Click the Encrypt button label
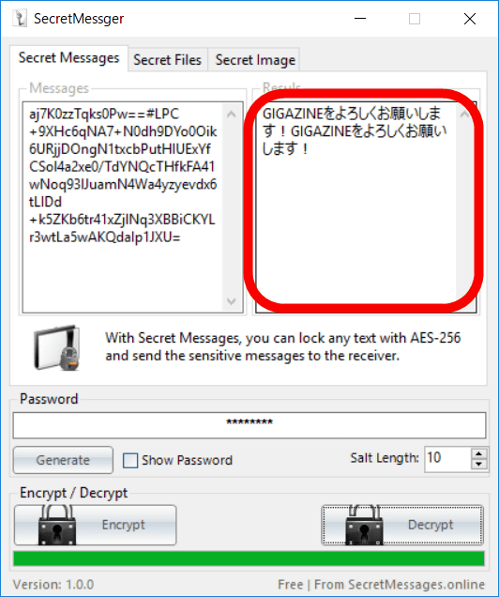The image size is (499, 597). [123, 525]
